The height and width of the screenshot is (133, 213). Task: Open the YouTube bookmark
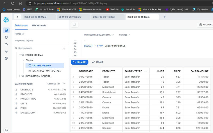[112, 10]
